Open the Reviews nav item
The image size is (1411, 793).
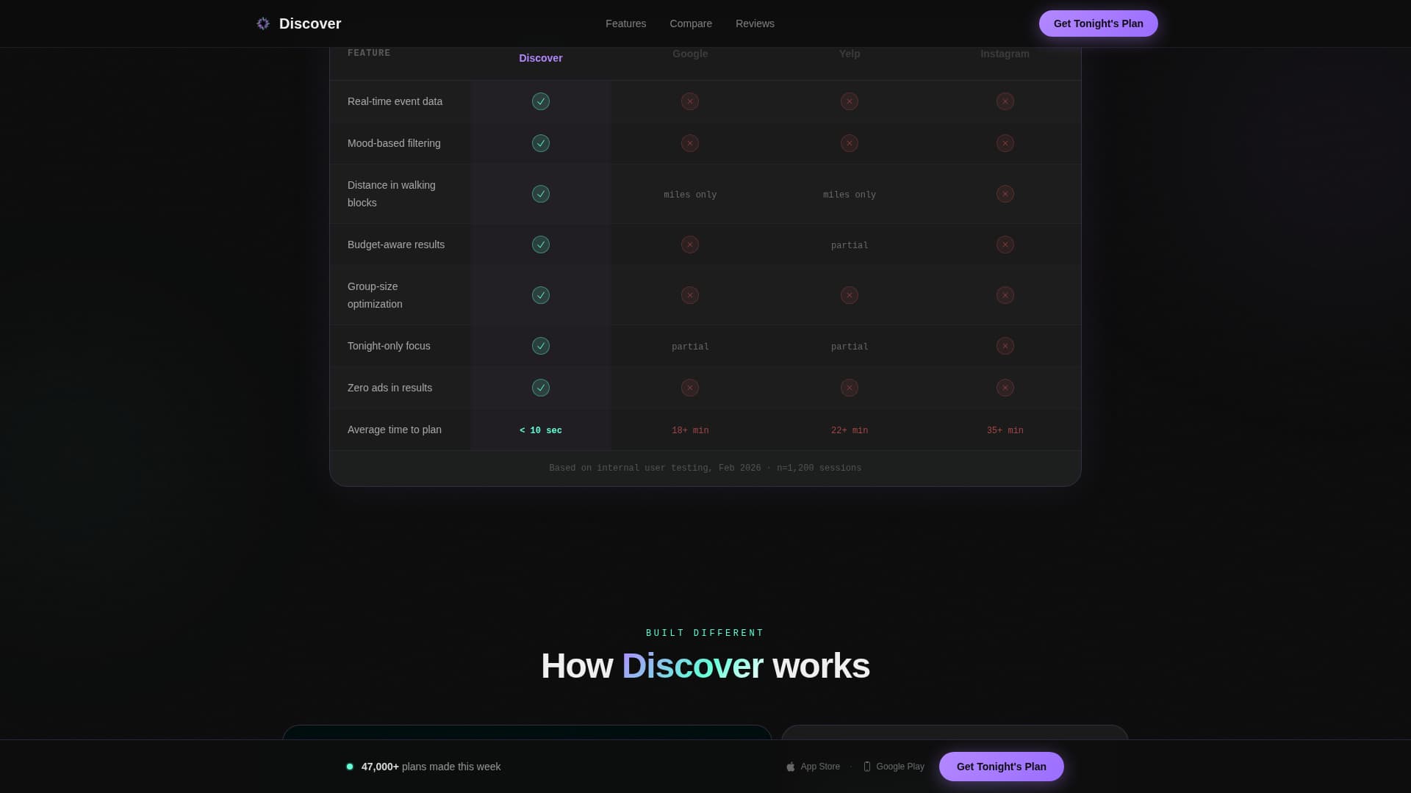755,23
